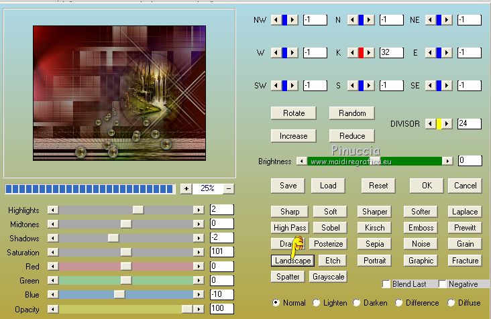Screen dimensions: 491x319
Task: Select the Lighten blend mode radio
Action: pyautogui.click(x=317, y=303)
